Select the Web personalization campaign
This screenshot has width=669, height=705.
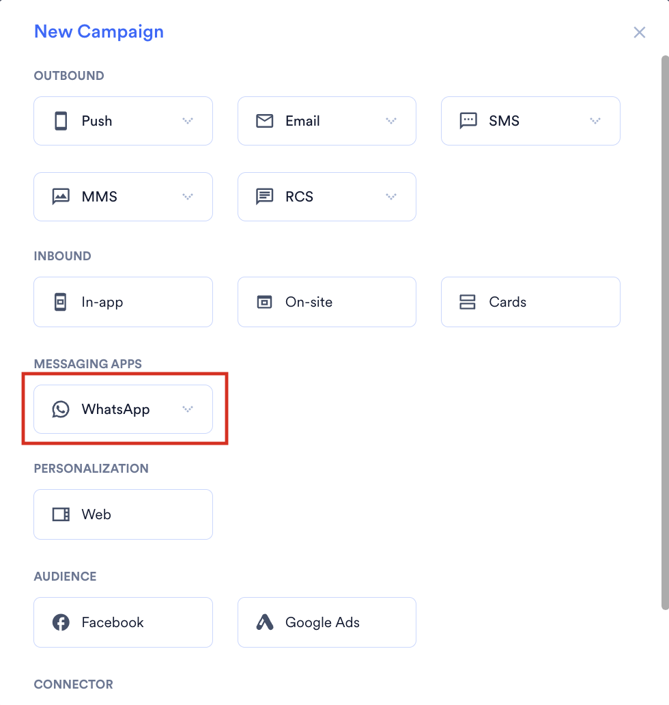coord(123,514)
